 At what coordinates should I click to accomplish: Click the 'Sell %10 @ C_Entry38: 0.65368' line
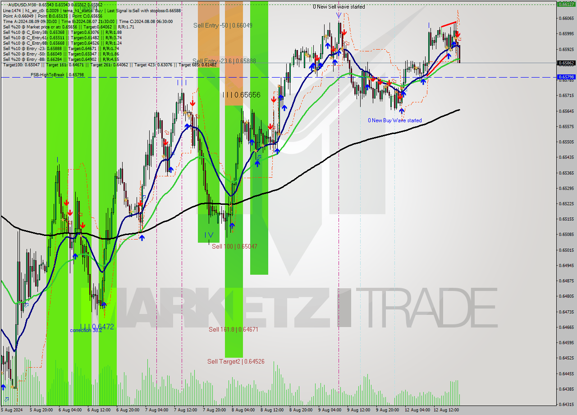[62, 32]
